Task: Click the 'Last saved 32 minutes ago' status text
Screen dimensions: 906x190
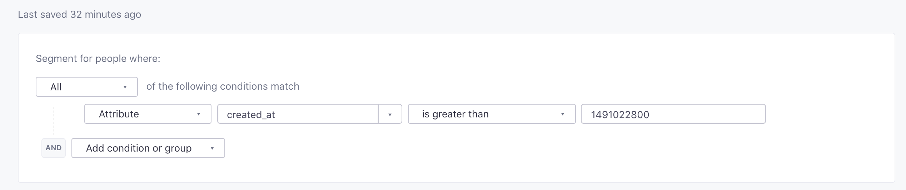Action: click(79, 15)
